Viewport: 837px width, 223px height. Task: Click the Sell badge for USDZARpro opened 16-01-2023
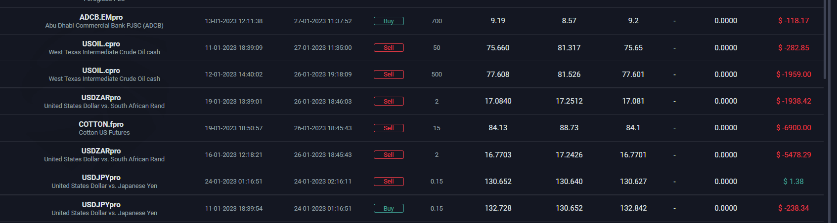click(389, 155)
